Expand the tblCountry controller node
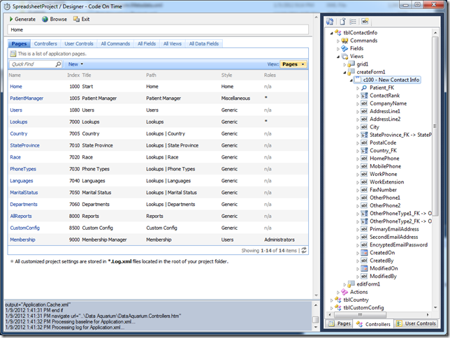The height and width of the screenshot is (338, 450). coord(331,300)
